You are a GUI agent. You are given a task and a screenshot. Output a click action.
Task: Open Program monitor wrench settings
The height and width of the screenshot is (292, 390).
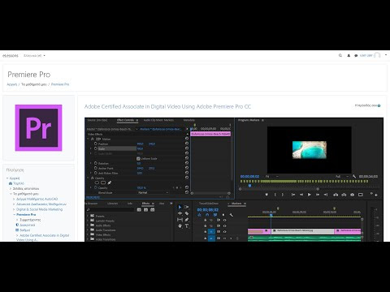click(354, 176)
